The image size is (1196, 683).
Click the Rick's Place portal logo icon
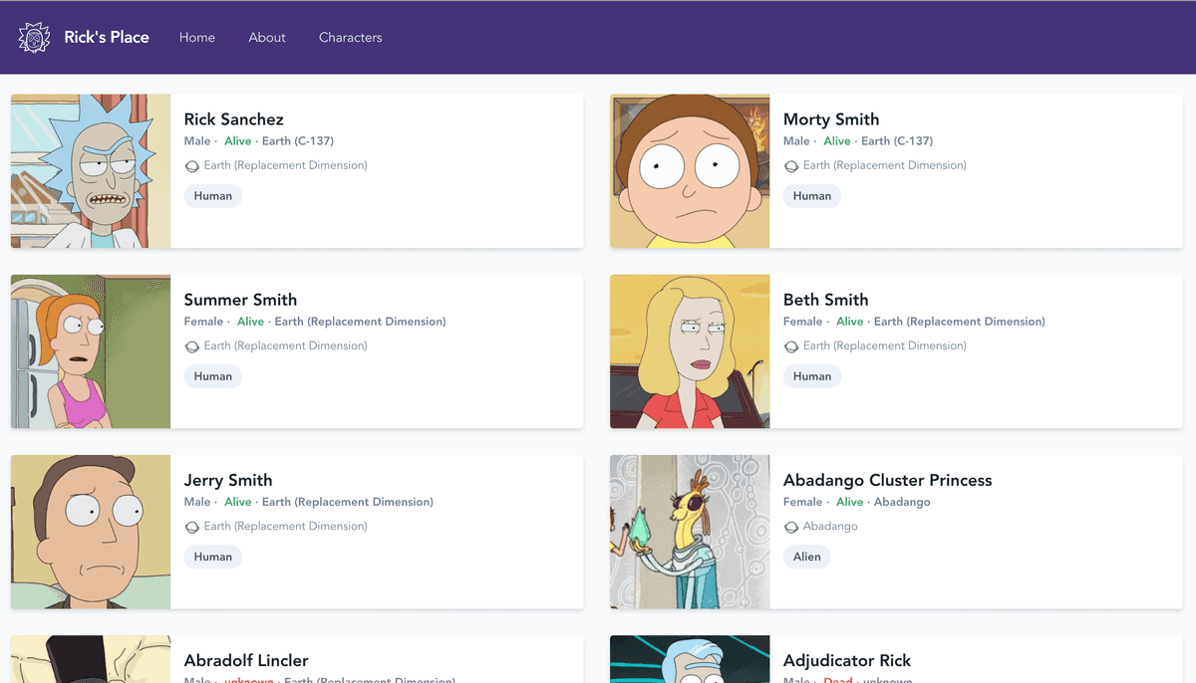pos(34,37)
